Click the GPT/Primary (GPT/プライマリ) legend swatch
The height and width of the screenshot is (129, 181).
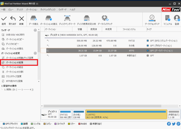coord(4,124)
